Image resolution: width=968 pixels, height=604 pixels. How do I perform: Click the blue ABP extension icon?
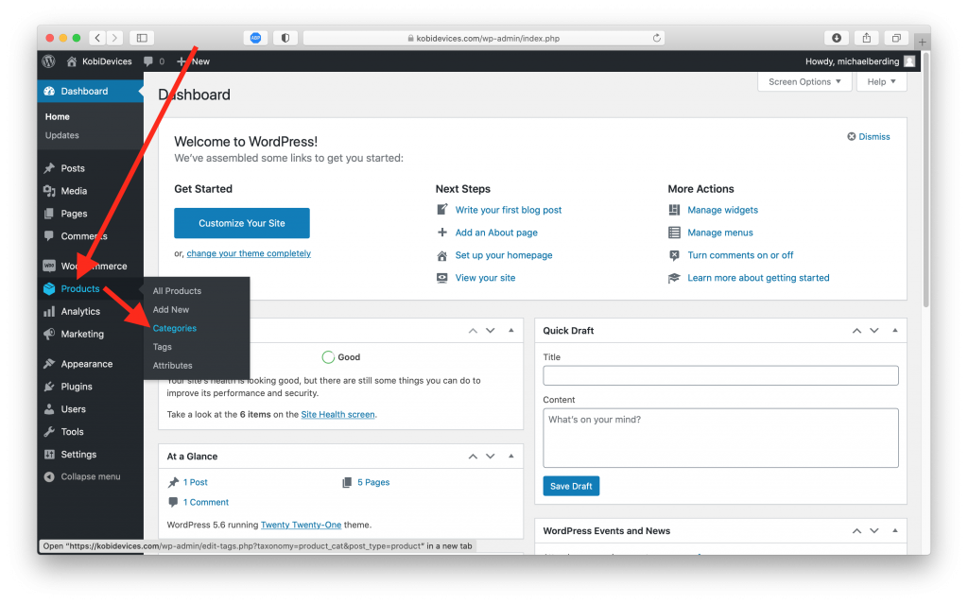tap(255, 38)
